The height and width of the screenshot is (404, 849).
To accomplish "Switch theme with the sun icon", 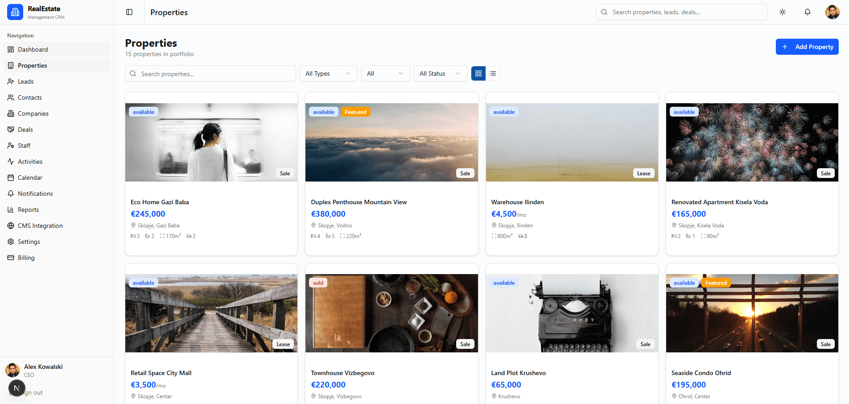I will pyautogui.click(x=783, y=12).
